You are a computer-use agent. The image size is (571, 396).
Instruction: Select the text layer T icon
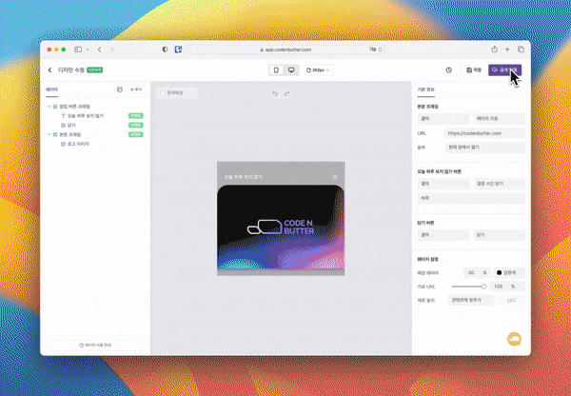[63, 116]
